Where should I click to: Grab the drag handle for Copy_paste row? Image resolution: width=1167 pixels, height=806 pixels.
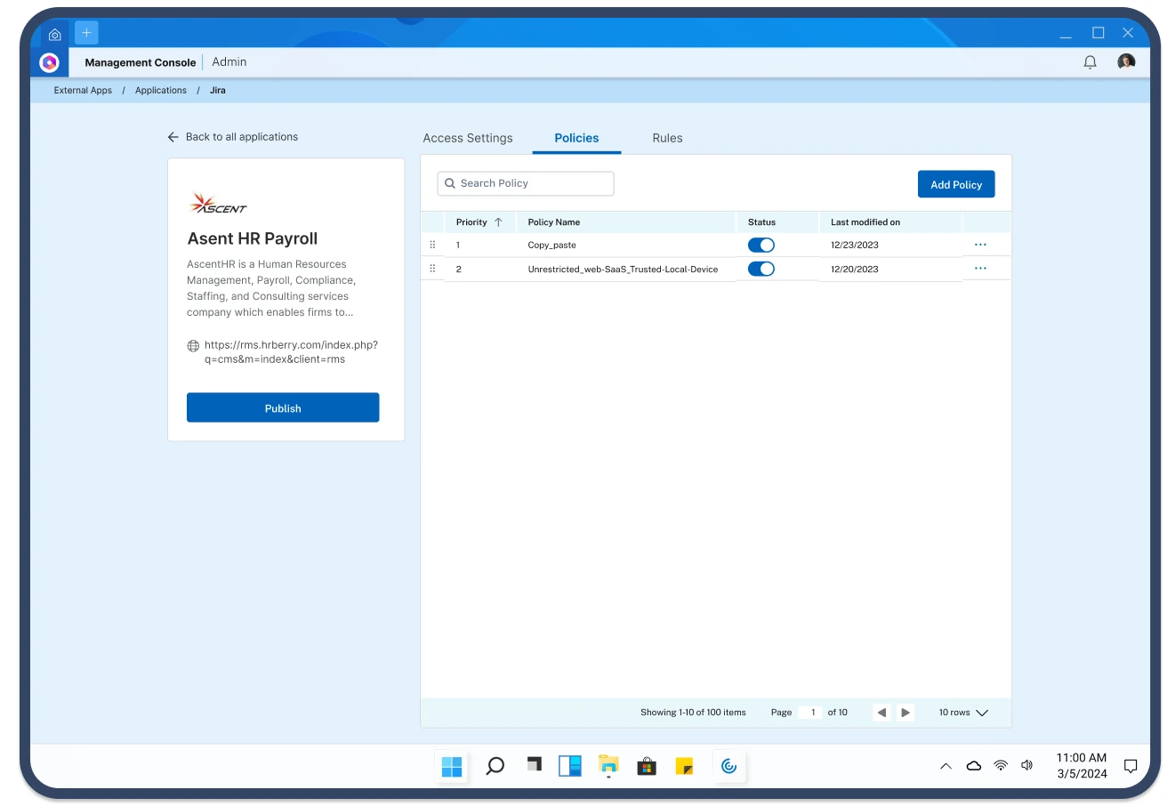pos(432,245)
